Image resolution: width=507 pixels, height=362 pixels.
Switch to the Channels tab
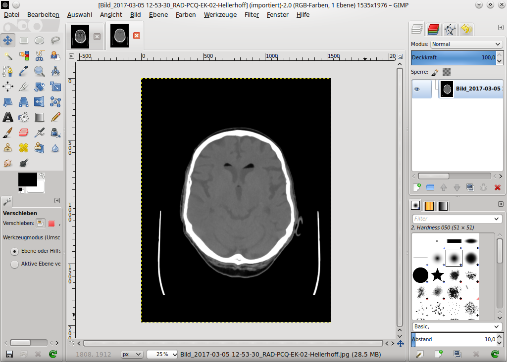coord(433,29)
